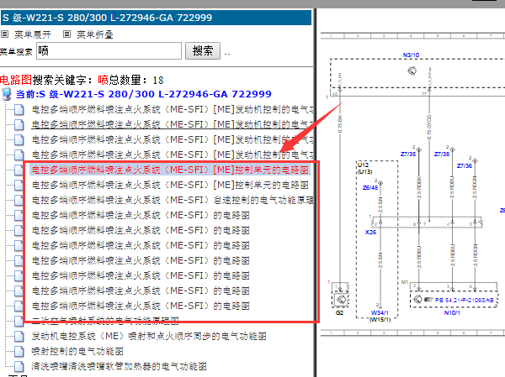Click the 菜单折叠 collapse-all icon
This screenshot has height=377, width=505.
[x=66, y=34]
